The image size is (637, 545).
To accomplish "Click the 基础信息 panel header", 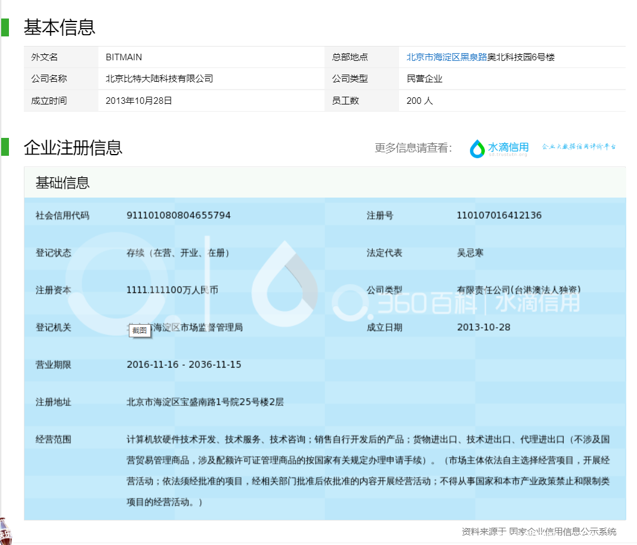I will pos(325,183).
